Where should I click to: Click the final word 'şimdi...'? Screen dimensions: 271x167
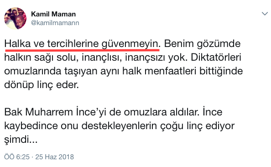click(21, 139)
